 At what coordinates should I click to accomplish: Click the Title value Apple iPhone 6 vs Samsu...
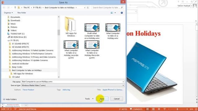[x=113, y=90]
